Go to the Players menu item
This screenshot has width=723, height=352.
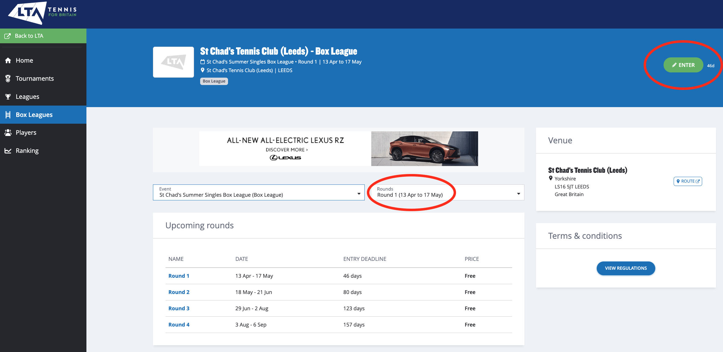26,133
